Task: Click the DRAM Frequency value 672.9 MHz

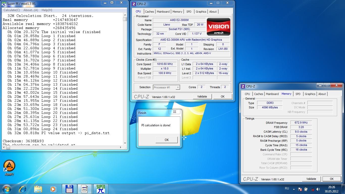Action: pyautogui.click(x=301, y=123)
